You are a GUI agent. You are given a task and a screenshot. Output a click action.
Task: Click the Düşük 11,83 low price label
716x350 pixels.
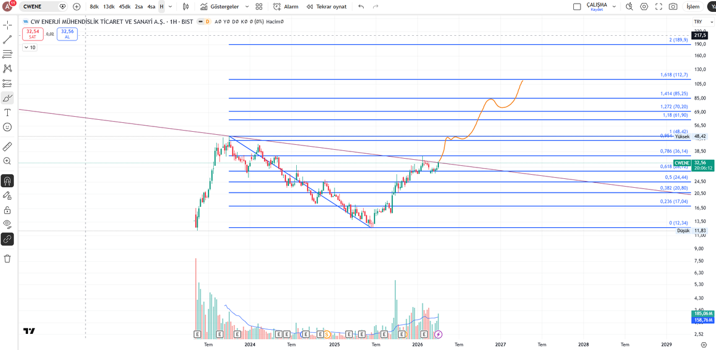tap(693, 231)
